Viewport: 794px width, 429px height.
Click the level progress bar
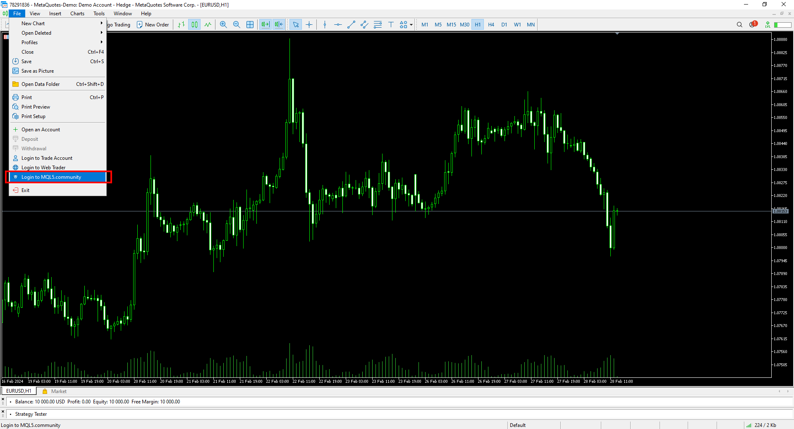pyautogui.click(x=782, y=25)
